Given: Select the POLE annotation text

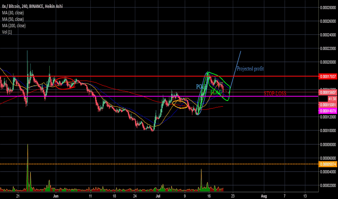Looking at the screenshot, I should point(201,86).
